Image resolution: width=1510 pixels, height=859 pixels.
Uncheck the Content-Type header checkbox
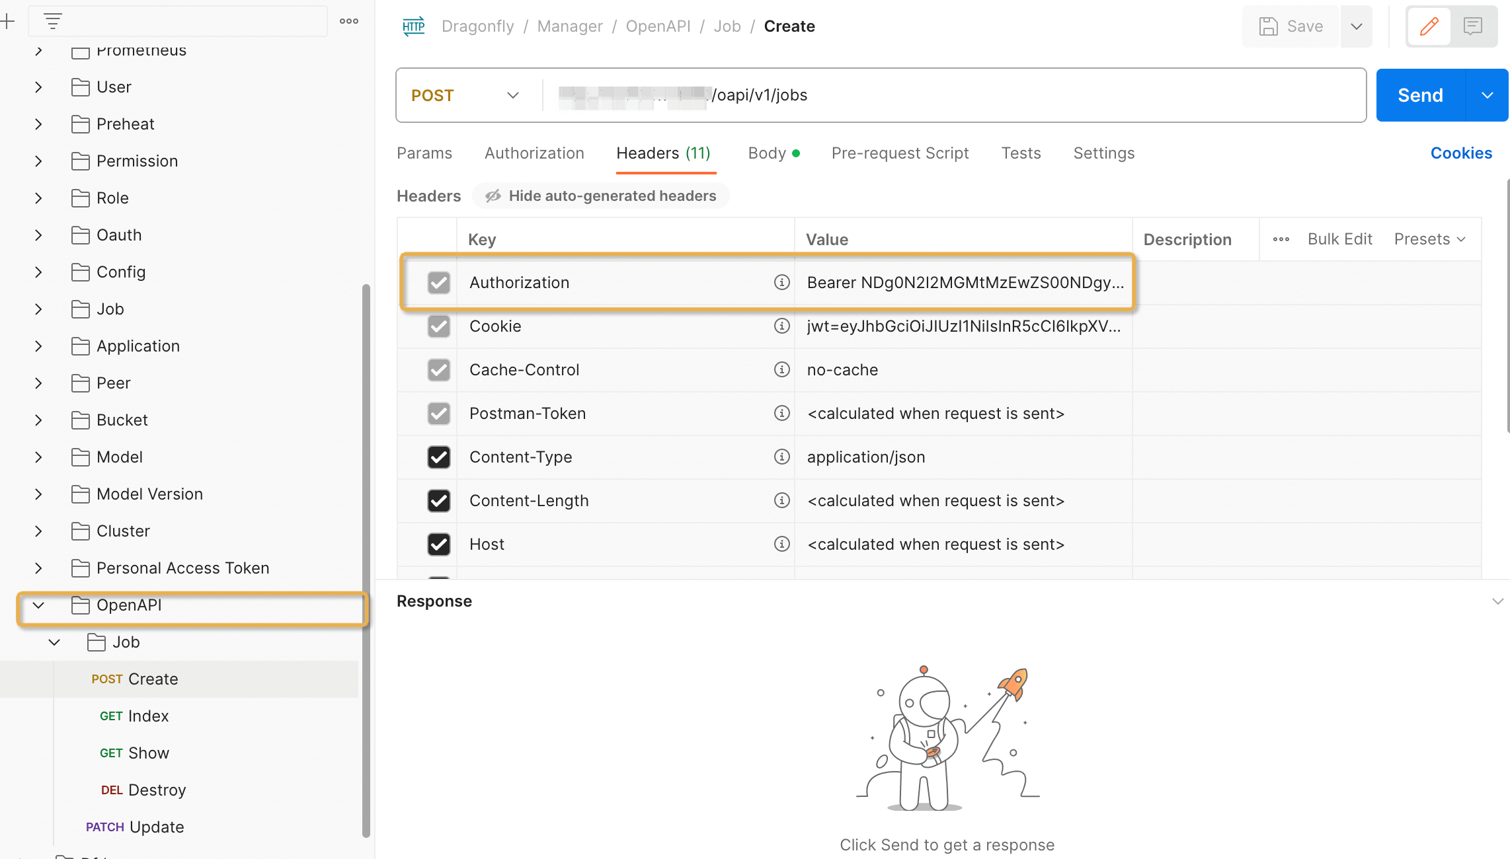[439, 457]
